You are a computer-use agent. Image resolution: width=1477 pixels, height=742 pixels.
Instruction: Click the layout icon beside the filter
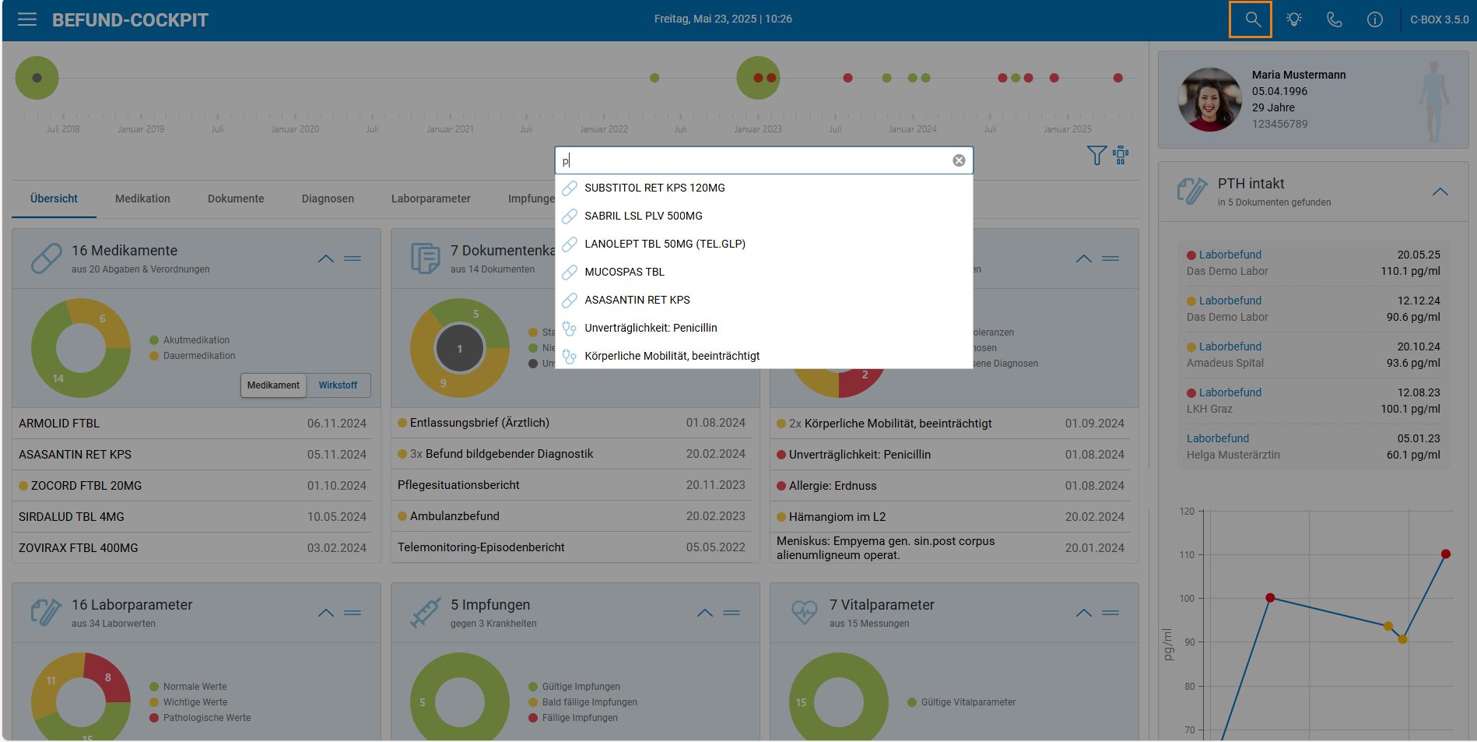(x=1121, y=155)
